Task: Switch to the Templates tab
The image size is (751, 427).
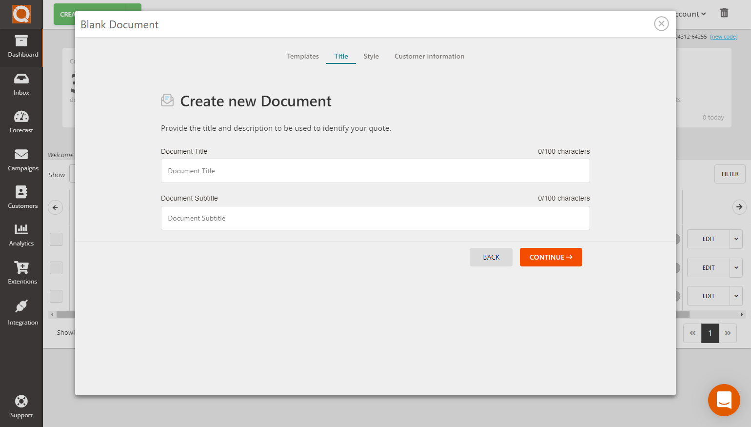Action: (x=302, y=56)
